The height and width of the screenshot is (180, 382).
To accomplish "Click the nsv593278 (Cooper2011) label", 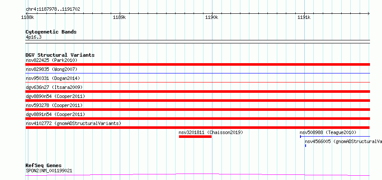I will [x=54, y=105].
